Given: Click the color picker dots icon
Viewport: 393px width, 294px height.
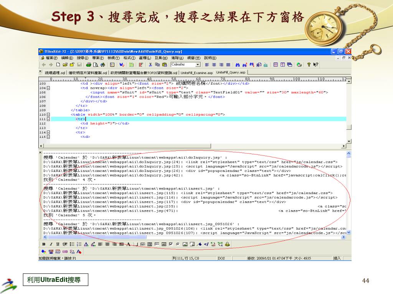Looking at the screenshot, I should coord(44,252).
